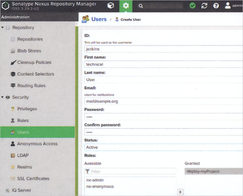The width and height of the screenshot is (243, 196).
Task: Click the Users breadcrumb link
Action: coord(99,19)
